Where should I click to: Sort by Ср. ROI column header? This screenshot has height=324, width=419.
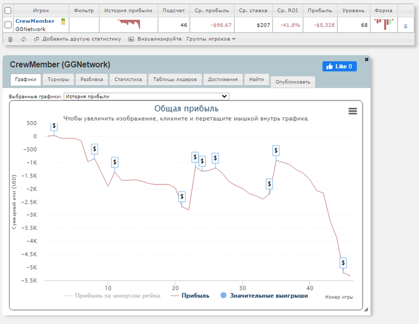[287, 10]
